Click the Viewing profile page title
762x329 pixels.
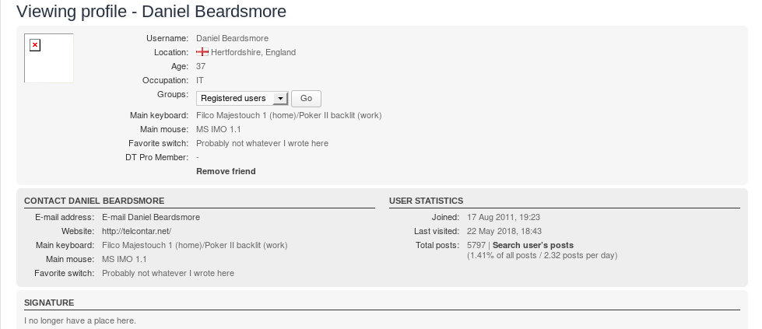[x=151, y=12]
